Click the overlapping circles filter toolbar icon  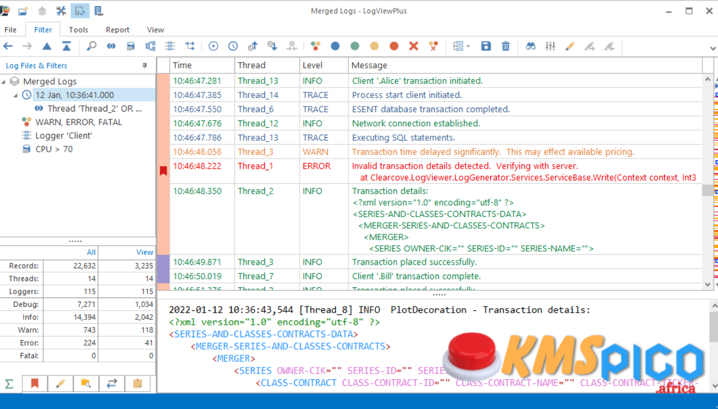coord(111,46)
